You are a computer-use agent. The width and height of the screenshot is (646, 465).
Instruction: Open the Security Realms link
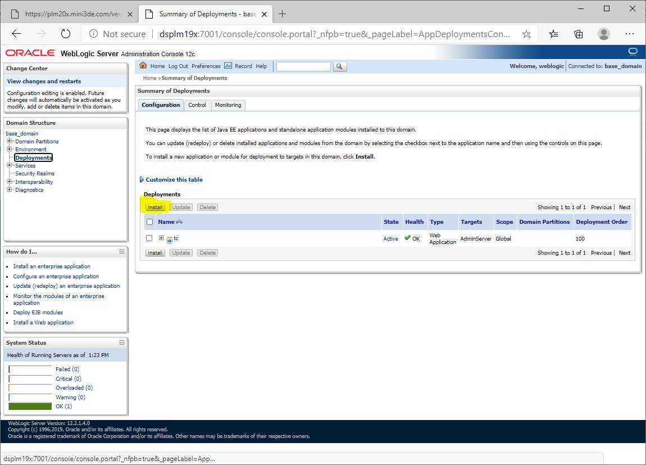pos(35,174)
